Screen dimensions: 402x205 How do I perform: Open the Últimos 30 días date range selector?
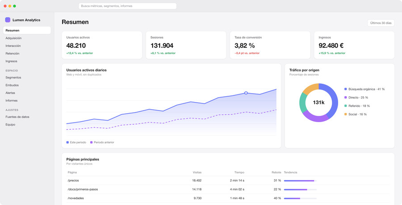tap(381, 23)
